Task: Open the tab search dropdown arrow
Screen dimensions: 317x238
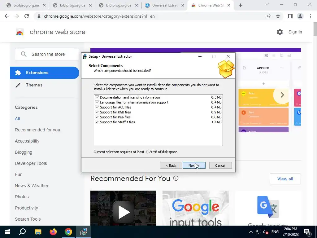Action: coord(267,4)
